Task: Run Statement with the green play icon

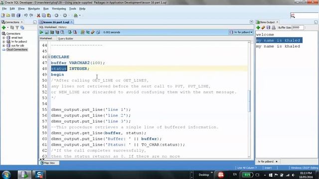Action: (x=41, y=32)
